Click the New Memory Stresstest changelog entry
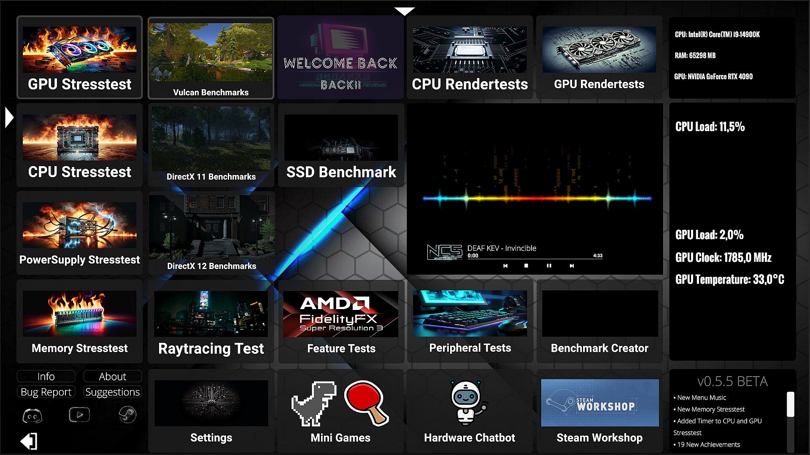The image size is (810, 455). point(709,409)
